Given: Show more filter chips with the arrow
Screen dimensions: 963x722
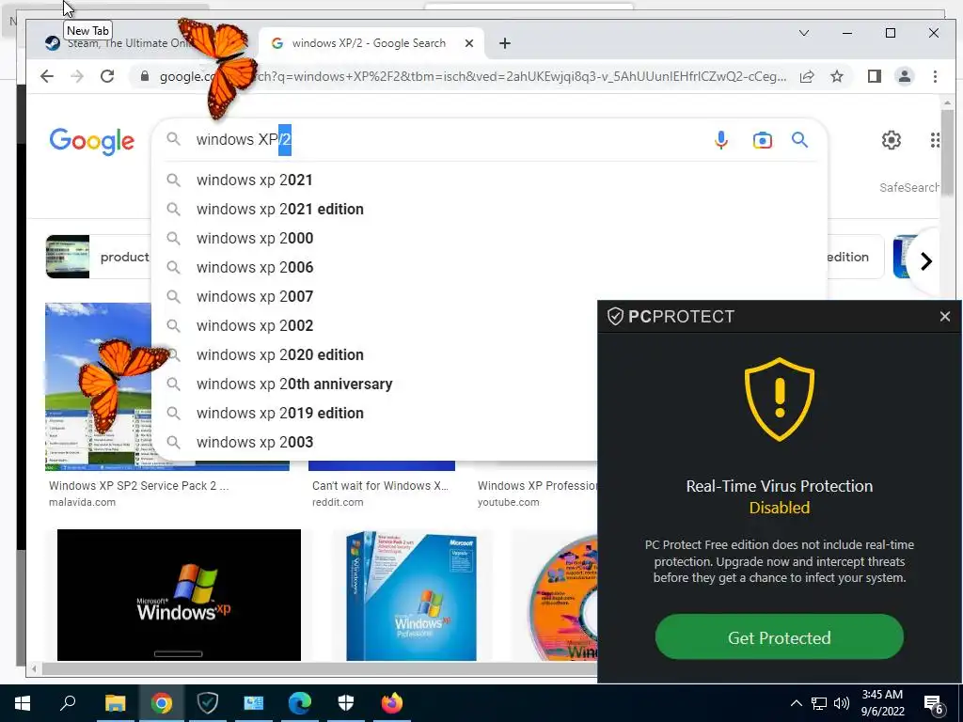Looking at the screenshot, I should pyautogui.click(x=926, y=261).
